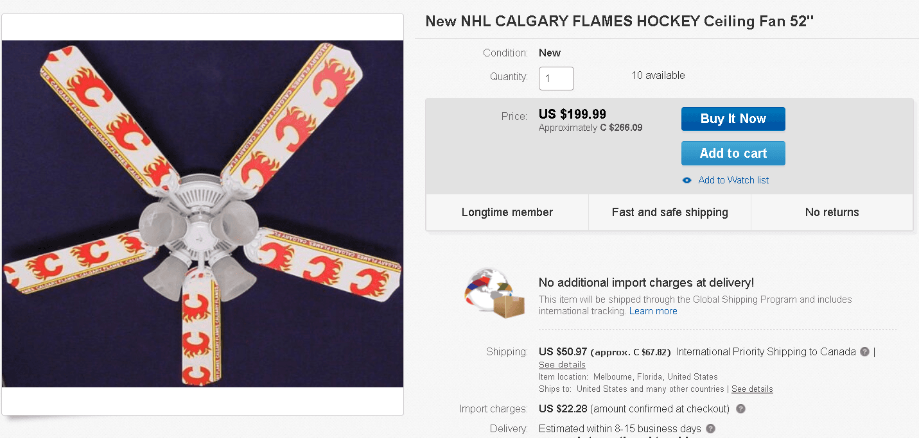919x438 pixels.
Task: Click the help icon beside import charges amount
Action: click(x=740, y=409)
